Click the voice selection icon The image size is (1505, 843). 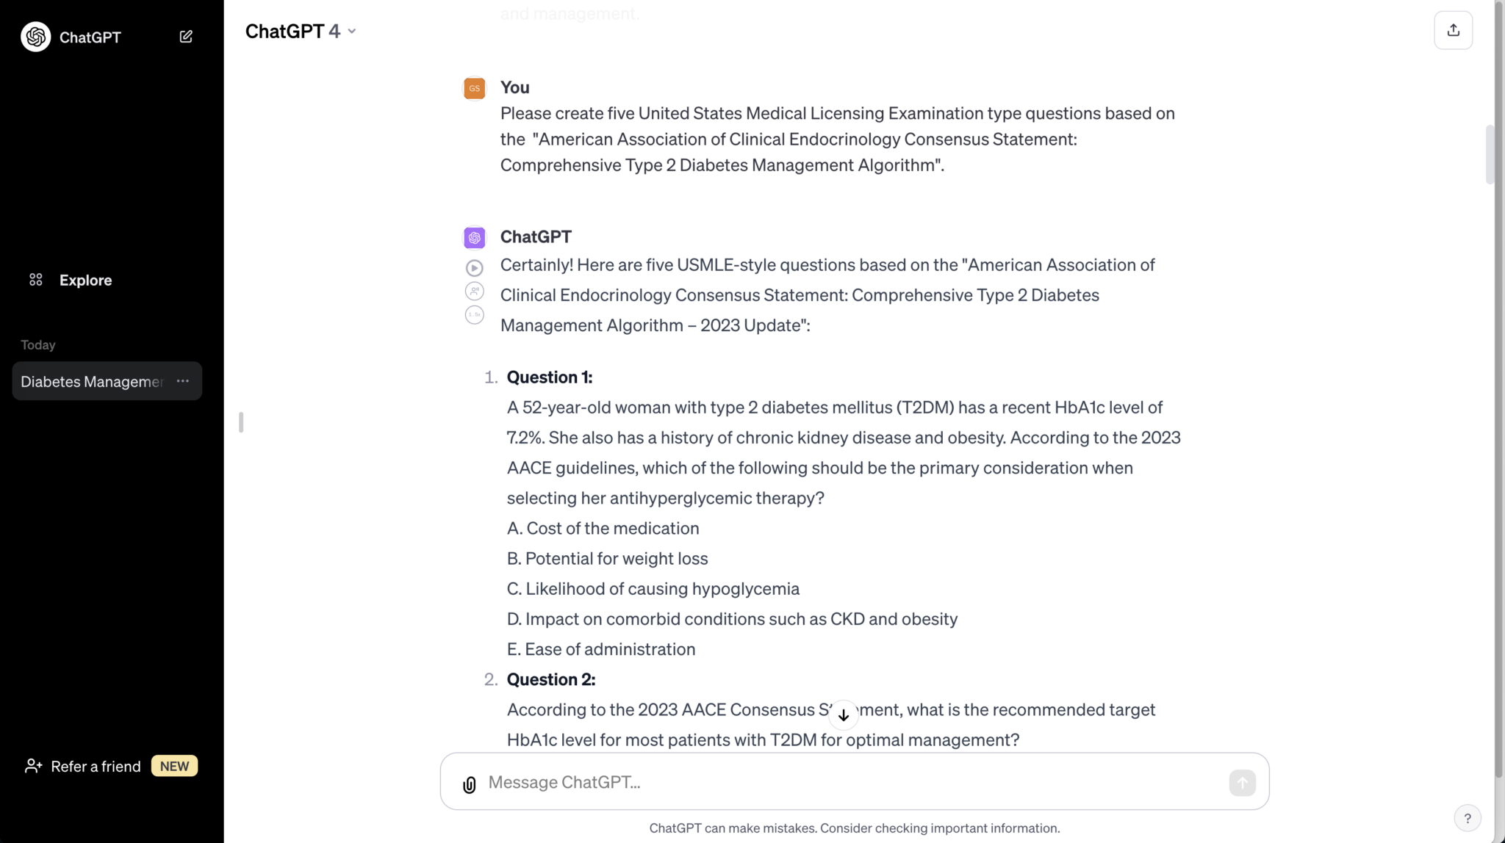(x=475, y=292)
